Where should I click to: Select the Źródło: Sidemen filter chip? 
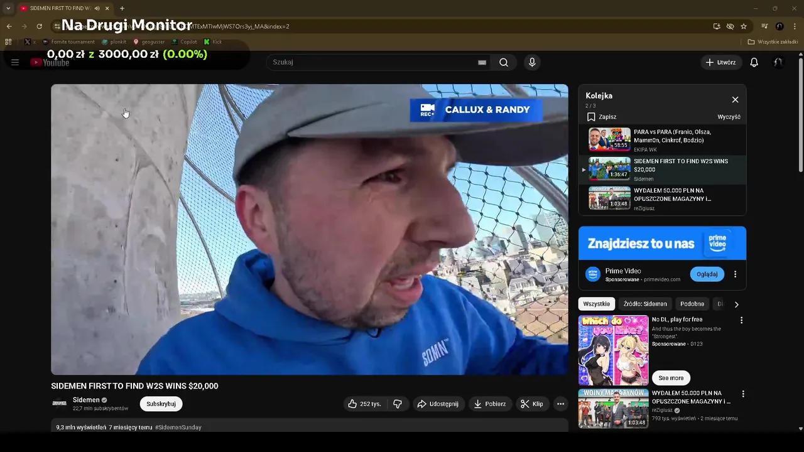tap(645, 304)
